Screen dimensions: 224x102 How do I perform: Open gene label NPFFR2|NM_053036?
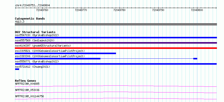click(27, 90)
